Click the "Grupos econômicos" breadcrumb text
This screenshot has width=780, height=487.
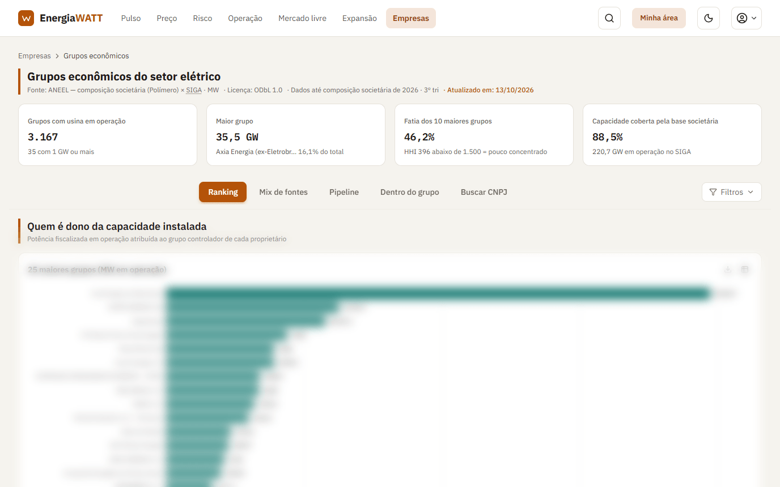96,56
